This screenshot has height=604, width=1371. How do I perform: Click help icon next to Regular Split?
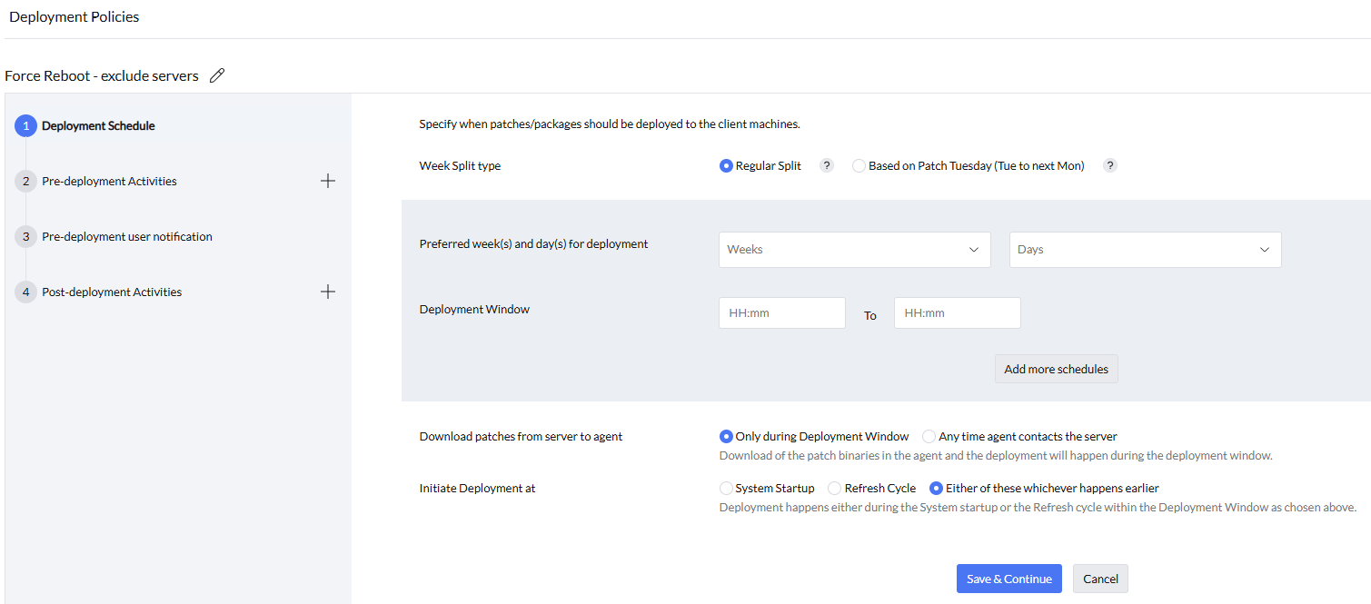coord(826,165)
